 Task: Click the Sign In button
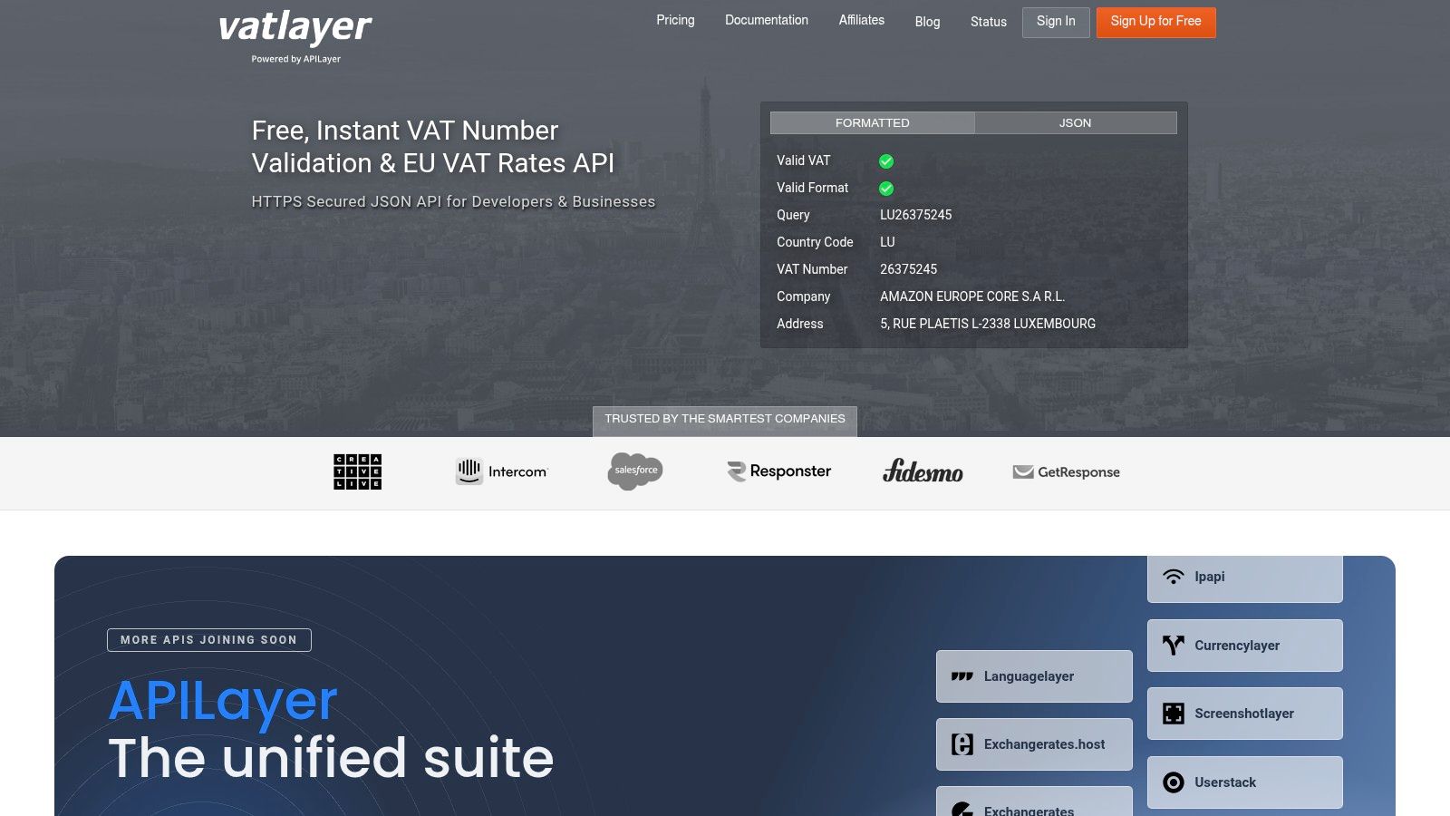[1056, 22]
